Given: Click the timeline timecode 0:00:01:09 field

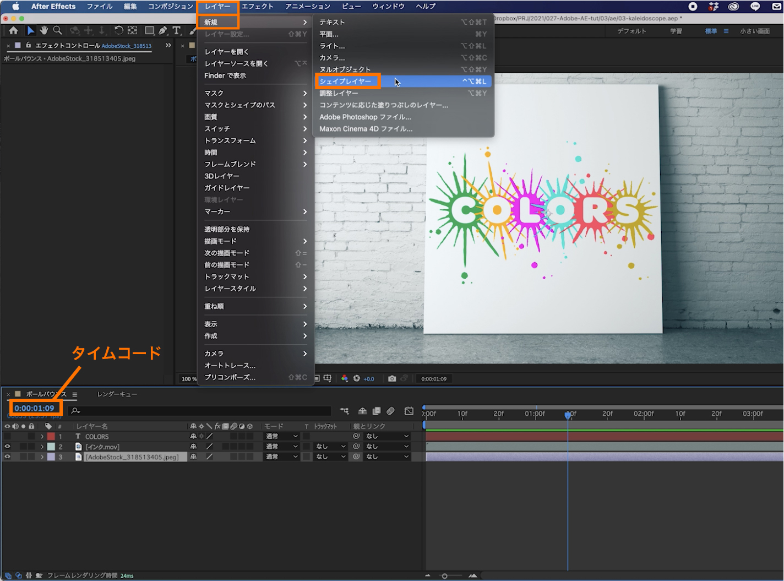Looking at the screenshot, I should [x=34, y=408].
